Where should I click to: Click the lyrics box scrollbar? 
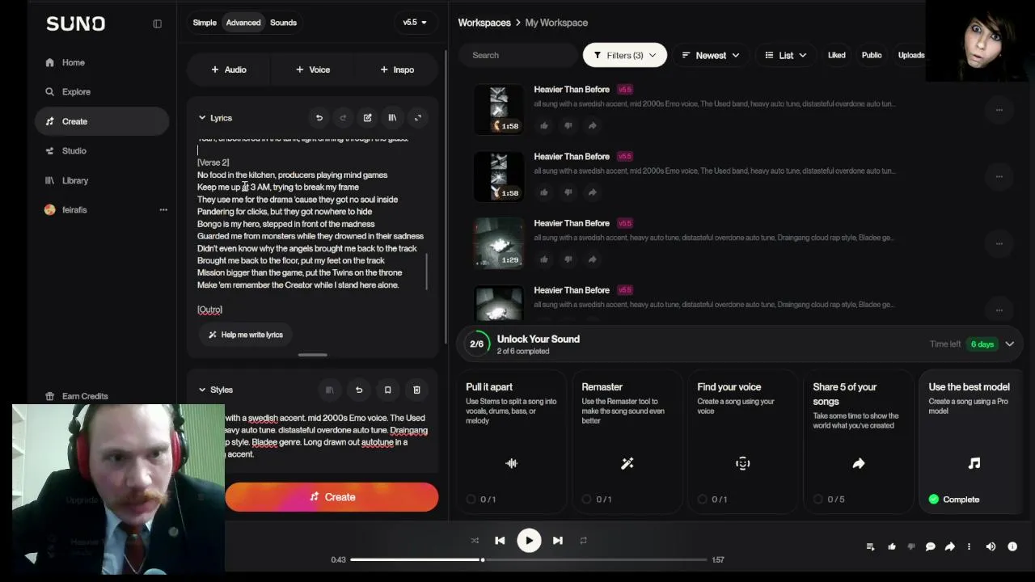tap(426, 272)
